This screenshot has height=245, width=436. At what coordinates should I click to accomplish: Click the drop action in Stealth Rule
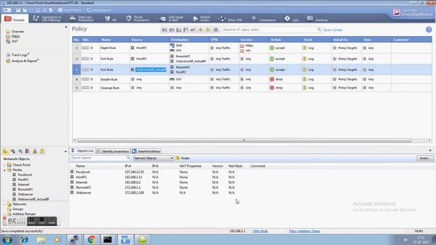(x=276, y=80)
